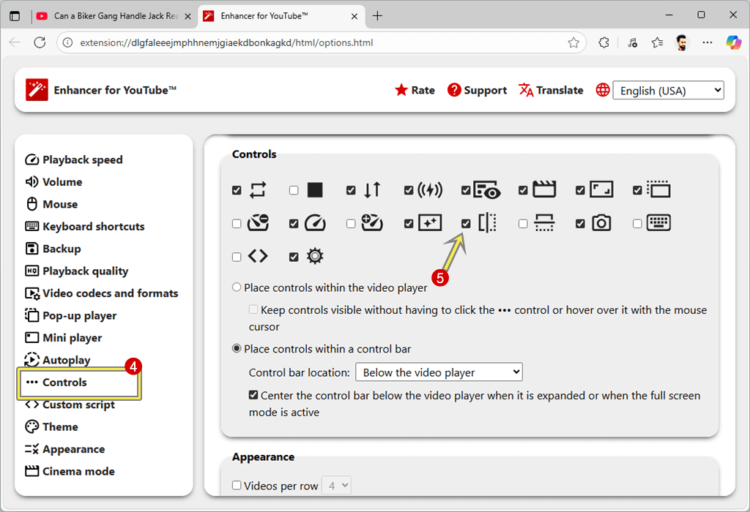Open Mini player settings
750x512 pixels.
click(x=63, y=338)
